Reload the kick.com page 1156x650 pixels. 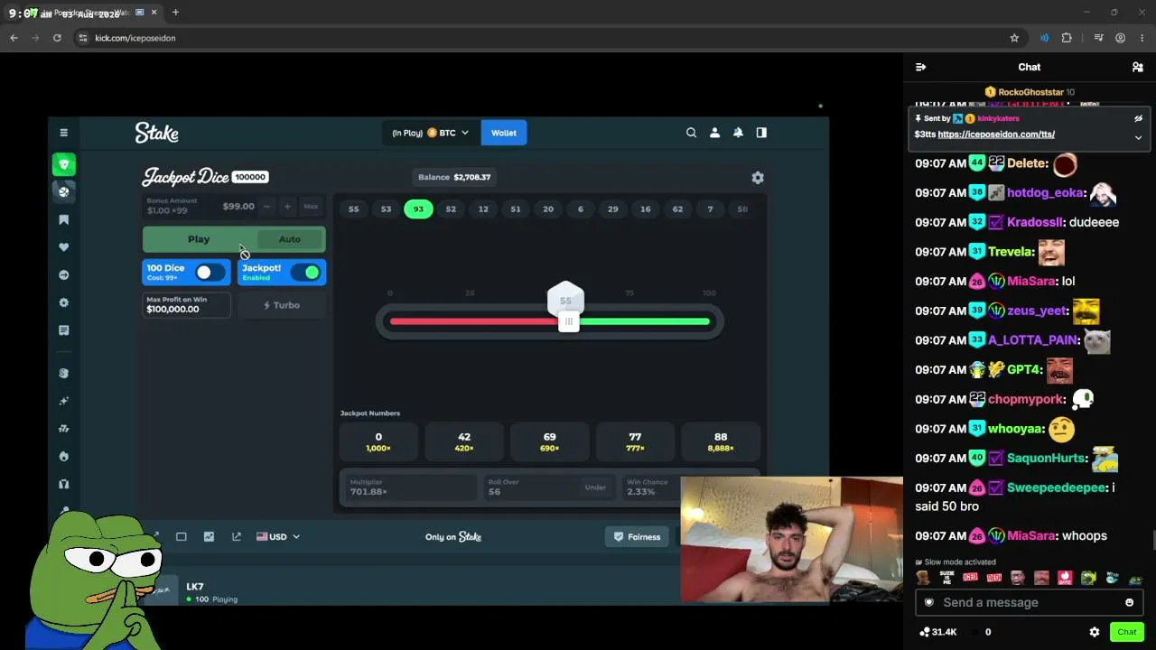point(57,38)
